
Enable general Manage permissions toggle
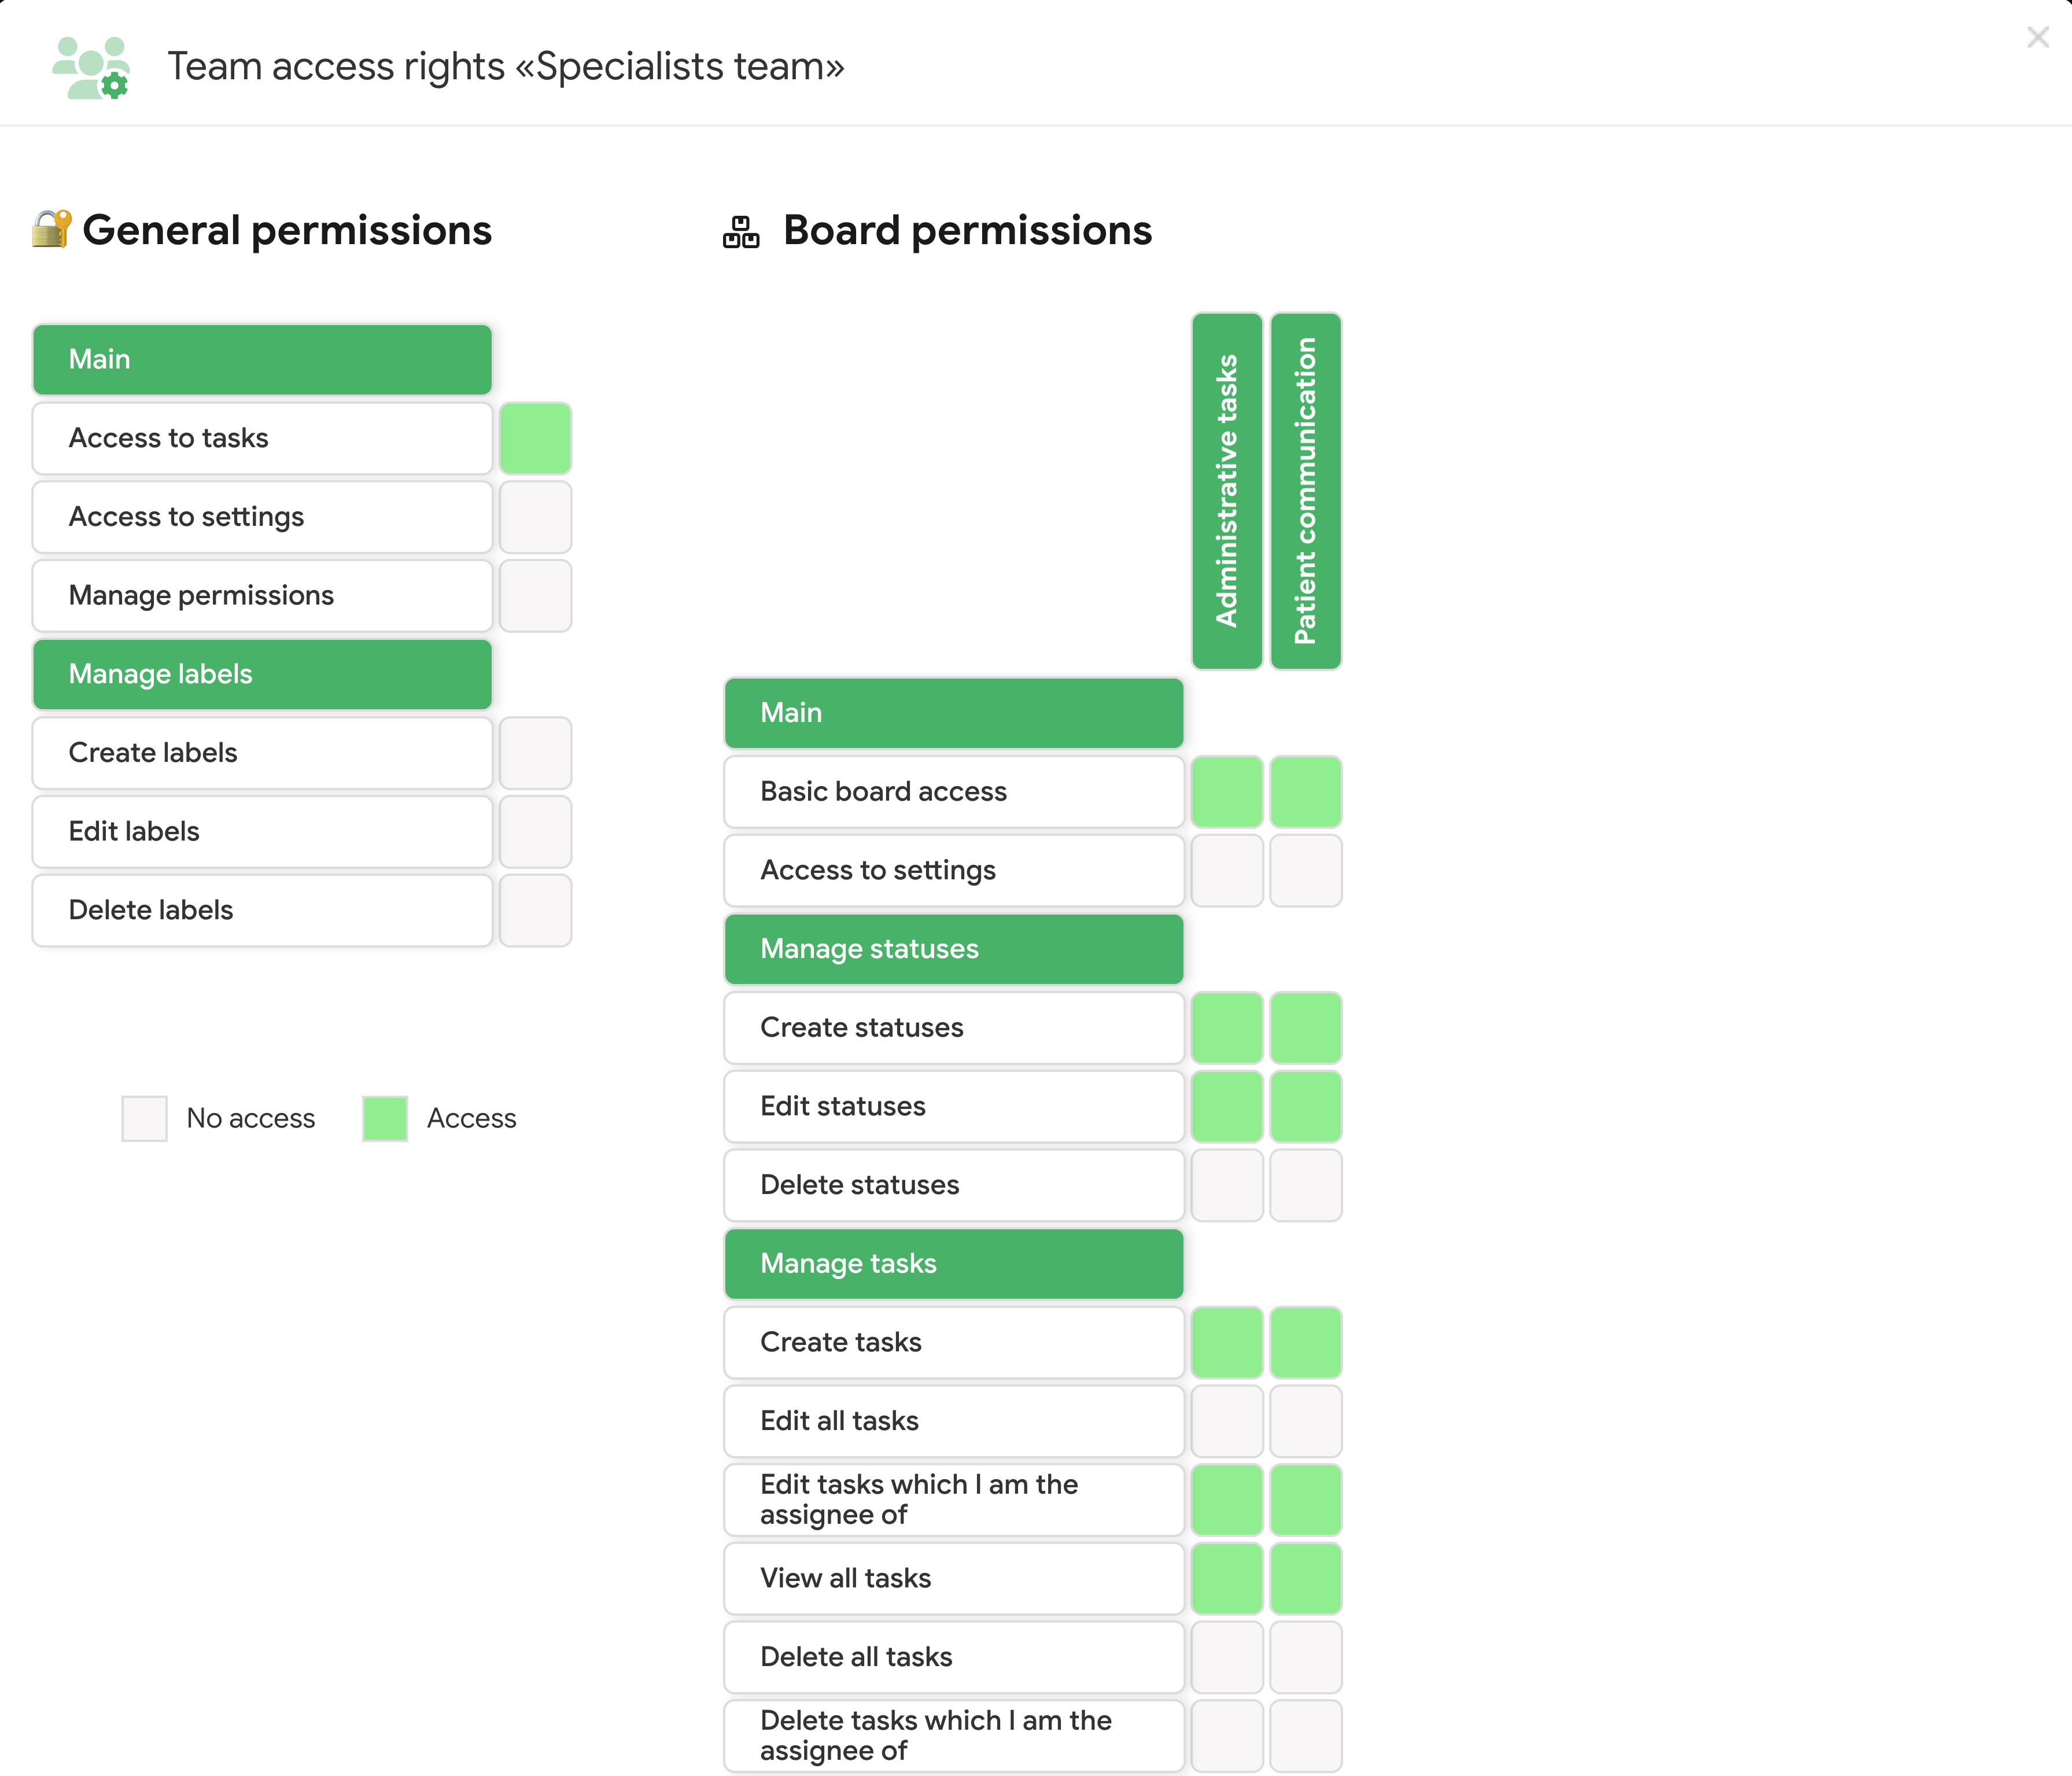(535, 596)
